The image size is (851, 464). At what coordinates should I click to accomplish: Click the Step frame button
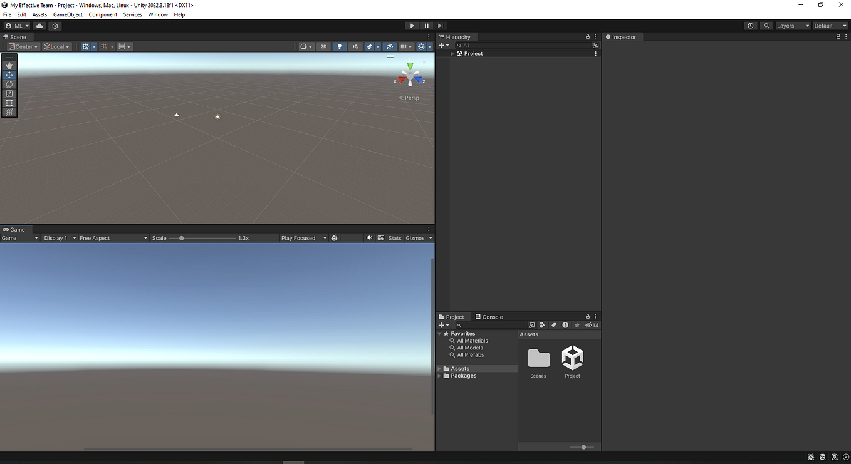pyautogui.click(x=440, y=26)
